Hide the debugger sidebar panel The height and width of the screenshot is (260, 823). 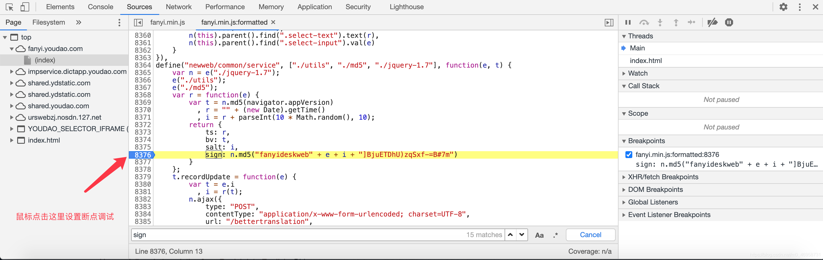609,22
